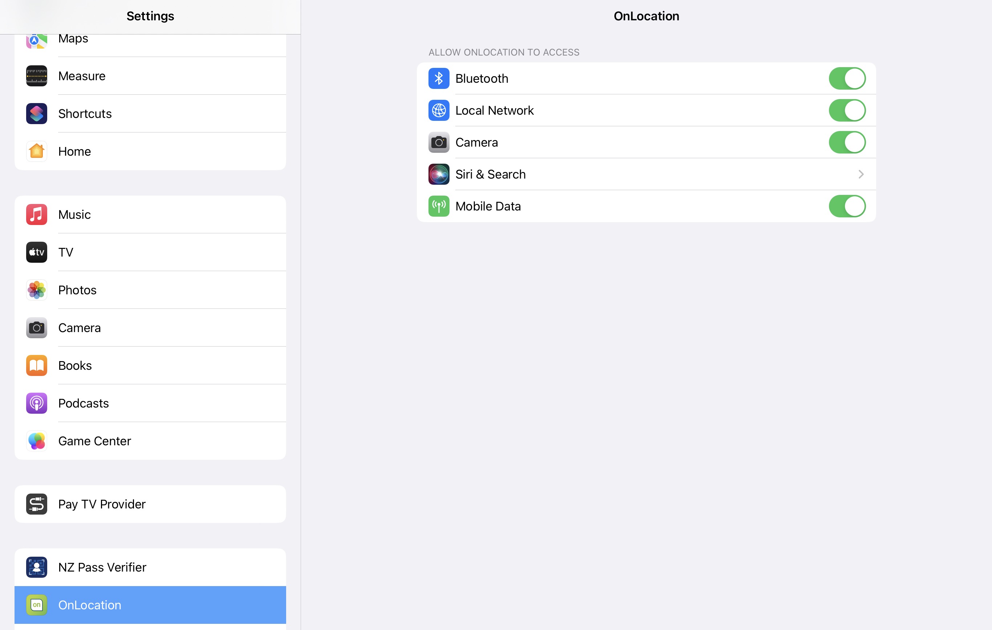
Task: Open Maps settings row
Action: 150,45
